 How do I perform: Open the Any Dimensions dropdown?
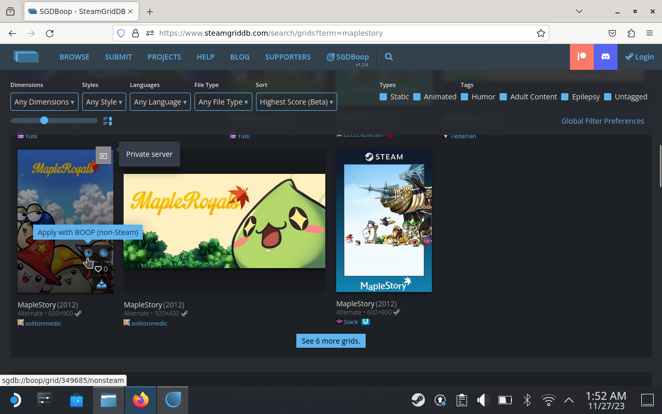44,102
